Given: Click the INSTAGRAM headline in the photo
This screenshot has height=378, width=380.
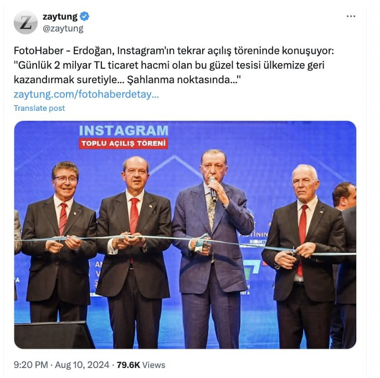Looking at the screenshot, I should (x=124, y=130).
